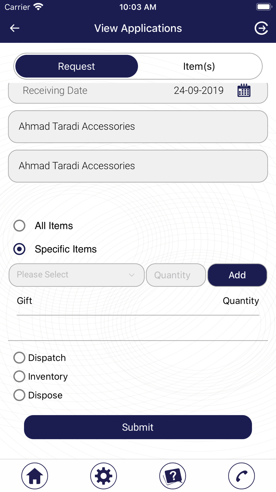Tap the Wi-Fi status icon

[x=38, y=7]
